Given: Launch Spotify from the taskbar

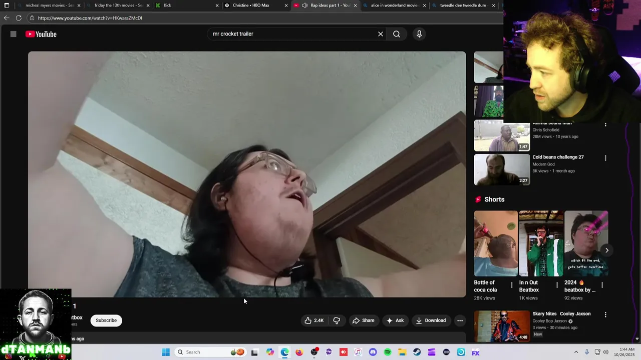Looking at the screenshot, I should click(x=388, y=352).
